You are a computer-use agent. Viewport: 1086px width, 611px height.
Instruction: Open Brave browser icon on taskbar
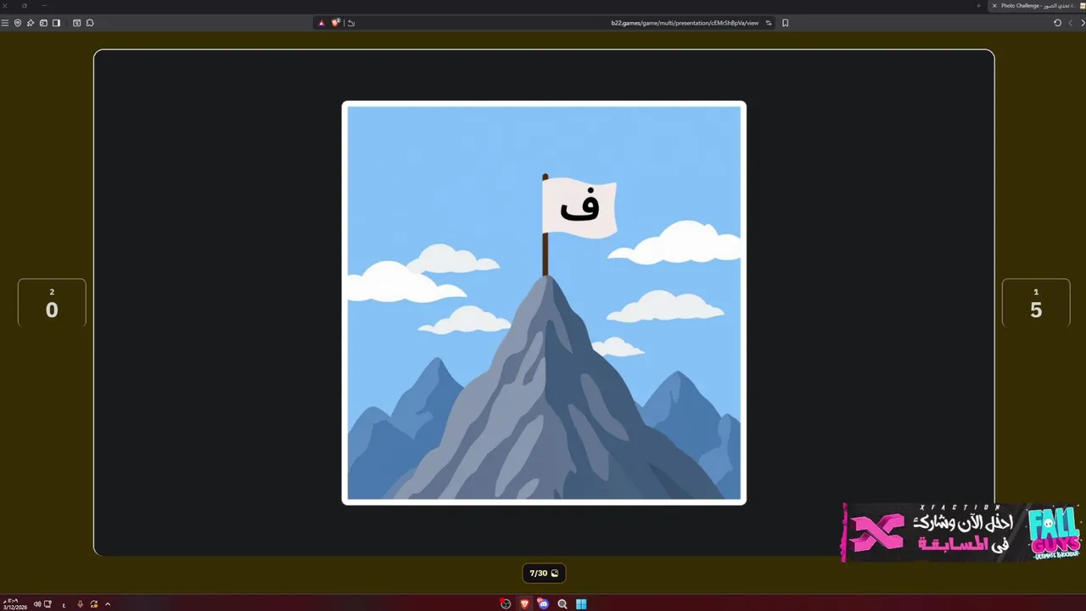[524, 604]
